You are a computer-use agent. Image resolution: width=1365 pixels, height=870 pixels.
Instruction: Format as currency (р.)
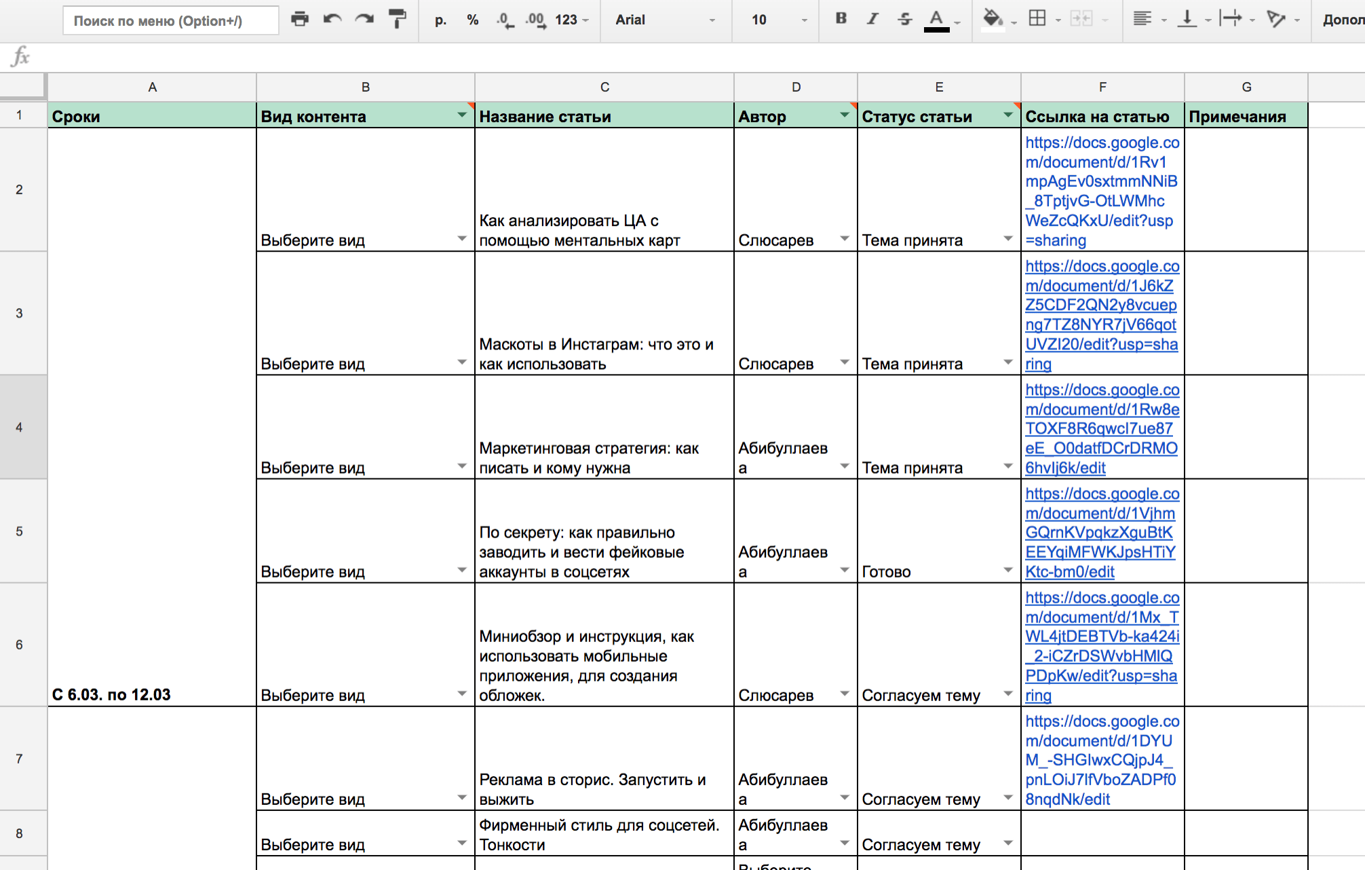pyautogui.click(x=441, y=20)
